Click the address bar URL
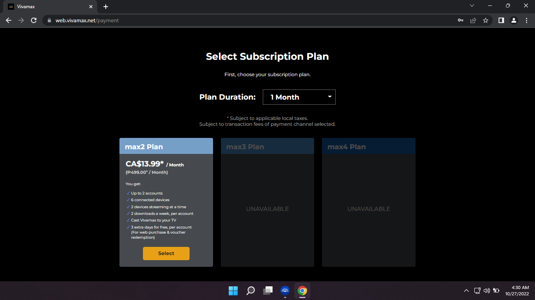The width and height of the screenshot is (535, 300). (x=87, y=20)
